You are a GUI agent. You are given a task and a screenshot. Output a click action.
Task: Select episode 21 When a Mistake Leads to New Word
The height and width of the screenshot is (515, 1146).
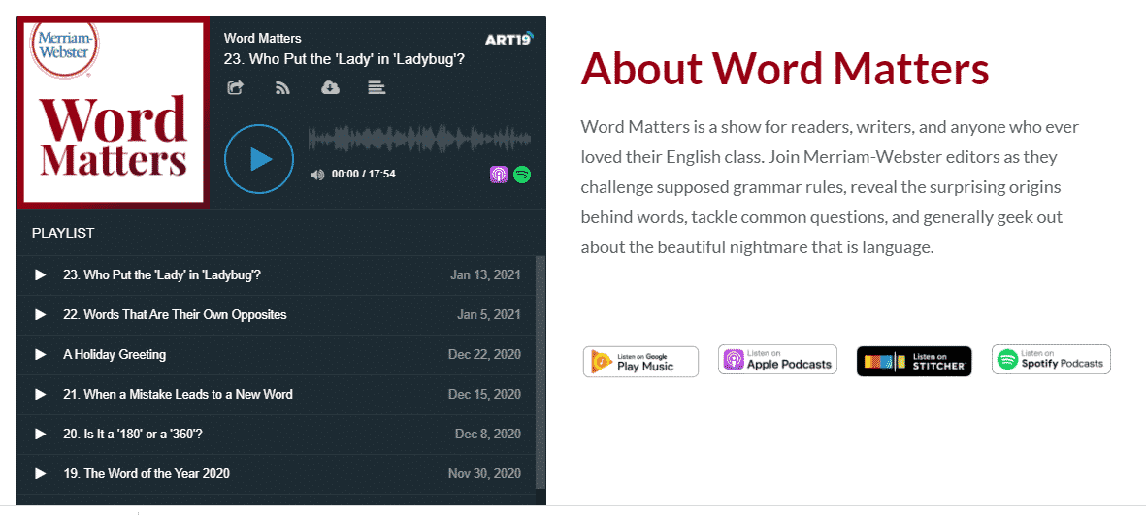(x=178, y=395)
